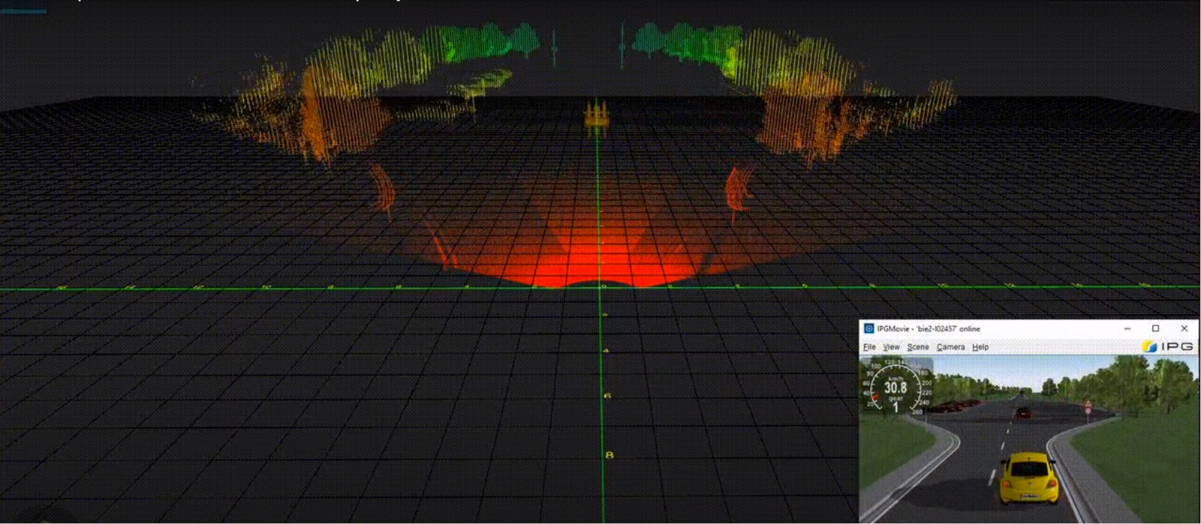This screenshot has height=524, width=1201.
Task: Open the Camera menu
Action: pos(950,347)
